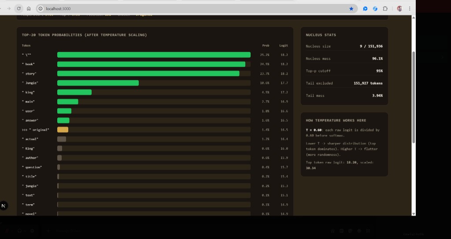
Task: Click the 17.2 logit value for king
Action: [x=284, y=92]
